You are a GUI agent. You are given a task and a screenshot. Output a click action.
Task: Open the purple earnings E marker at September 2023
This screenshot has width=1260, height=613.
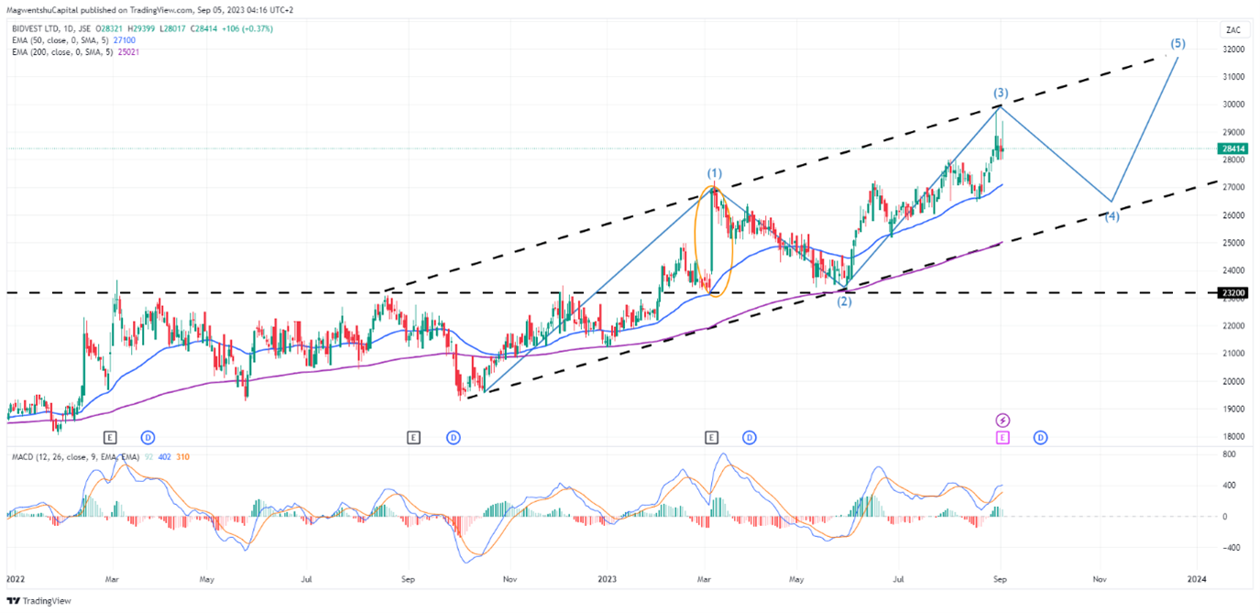(x=1003, y=438)
